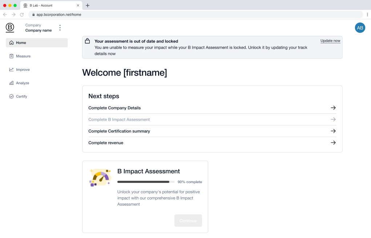Click the Next steps heading
371x238 pixels.
point(104,96)
